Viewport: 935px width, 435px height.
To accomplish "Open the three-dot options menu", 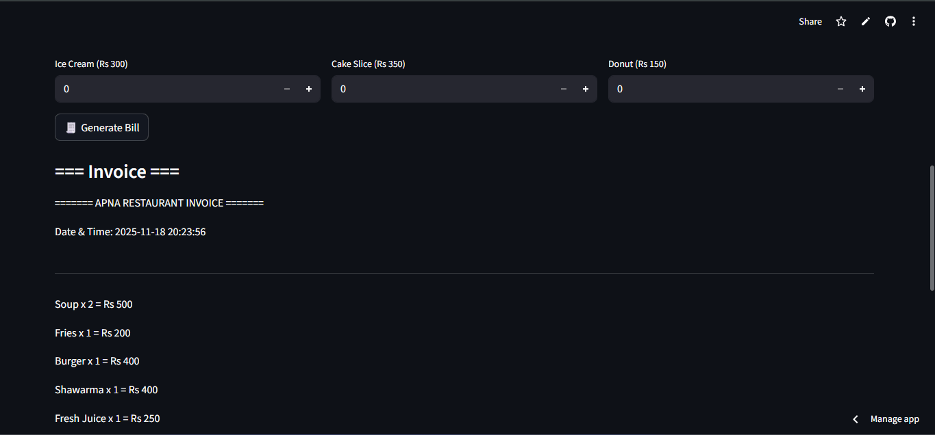I will (914, 21).
